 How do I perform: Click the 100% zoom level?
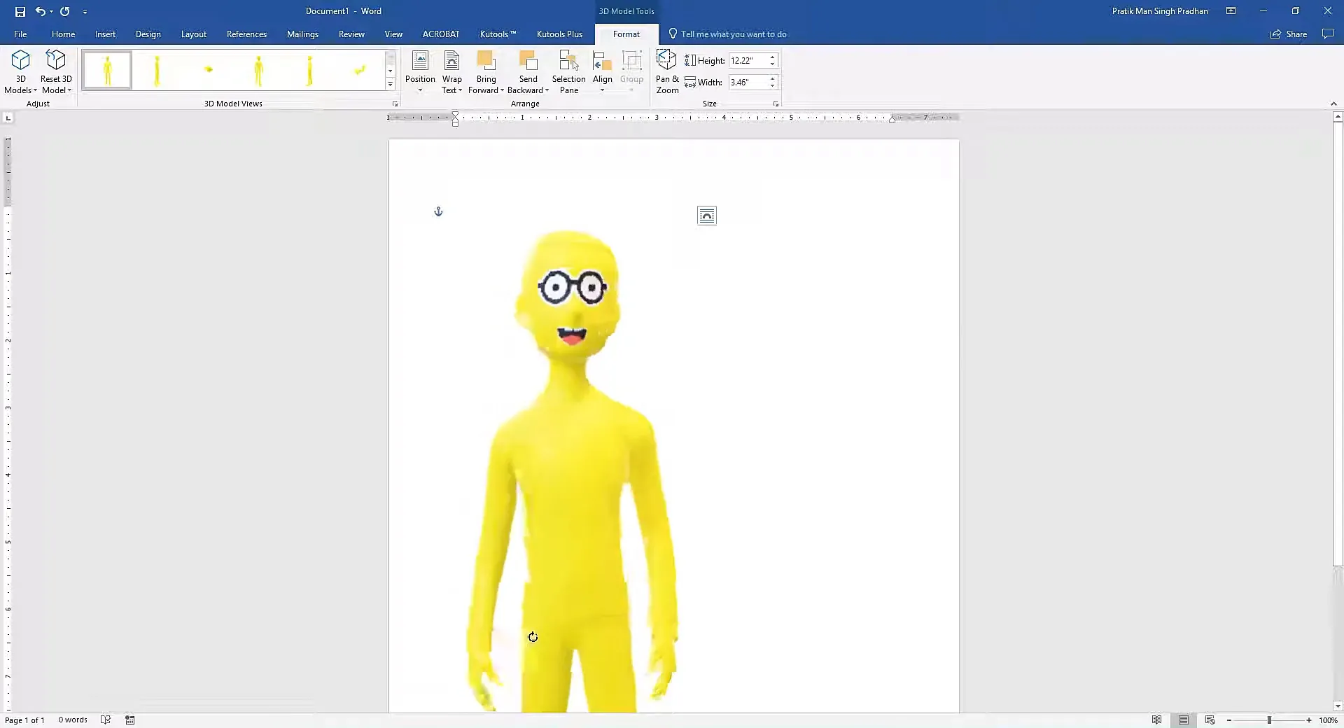pyautogui.click(x=1328, y=720)
